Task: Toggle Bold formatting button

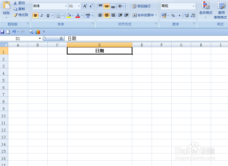Action: click(36, 16)
